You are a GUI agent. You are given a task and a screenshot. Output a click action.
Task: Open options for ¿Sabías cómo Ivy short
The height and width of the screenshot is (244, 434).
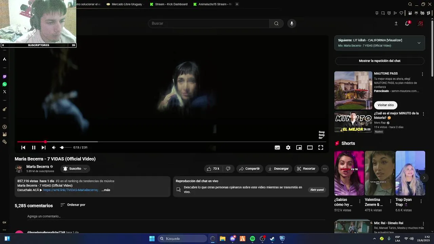pyautogui.click(x=360, y=201)
